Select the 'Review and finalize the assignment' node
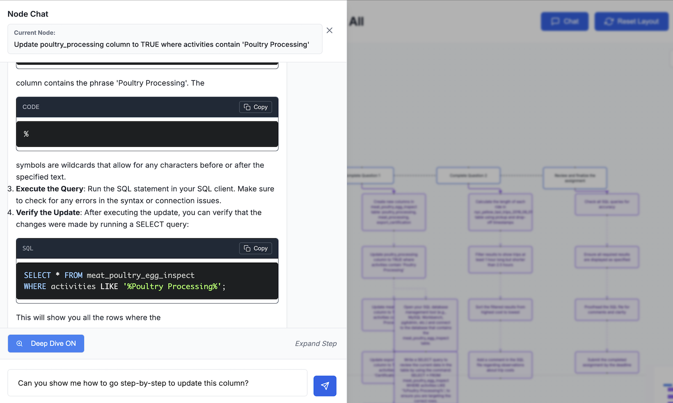This screenshot has width=673, height=403. [x=575, y=178]
